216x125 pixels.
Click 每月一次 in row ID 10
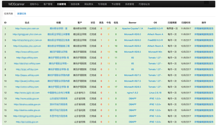pos(172,81)
